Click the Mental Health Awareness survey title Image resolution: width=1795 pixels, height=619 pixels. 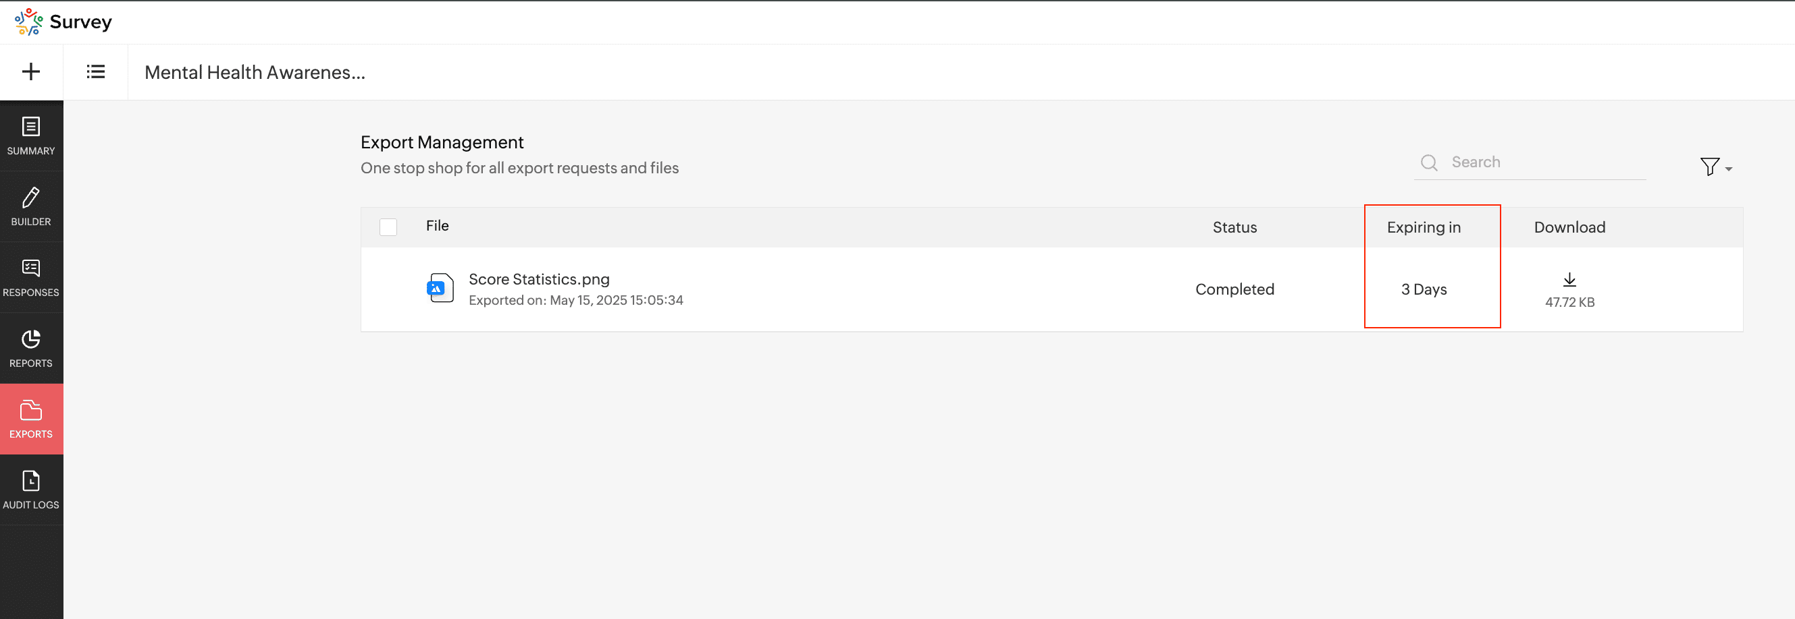255,72
